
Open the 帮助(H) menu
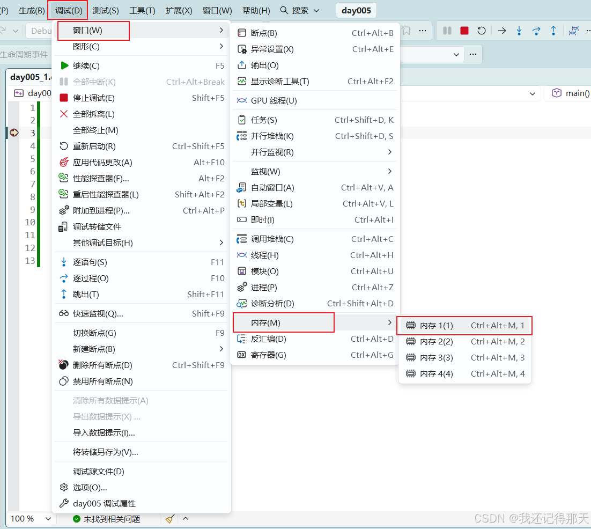(256, 11)
